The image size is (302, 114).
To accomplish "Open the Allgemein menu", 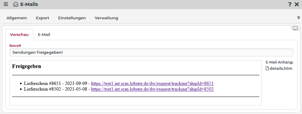I will tap(17, 18).
